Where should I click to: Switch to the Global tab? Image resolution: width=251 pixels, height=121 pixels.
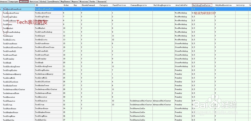(x=43, y=2)
